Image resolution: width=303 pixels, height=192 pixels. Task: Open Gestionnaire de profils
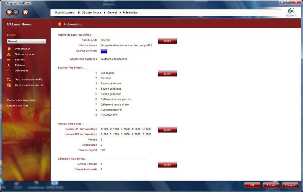(x=28, y=80)
